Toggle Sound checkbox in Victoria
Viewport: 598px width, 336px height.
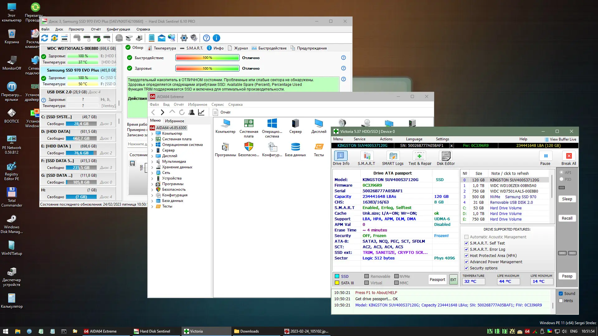pyautogui.click(x=561, y=293)
